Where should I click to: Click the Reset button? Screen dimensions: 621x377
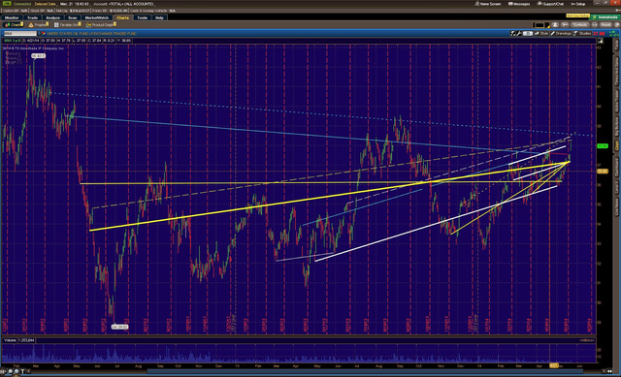point(605,25)
